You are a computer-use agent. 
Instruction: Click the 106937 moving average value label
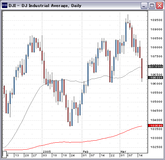click(155, 67)
